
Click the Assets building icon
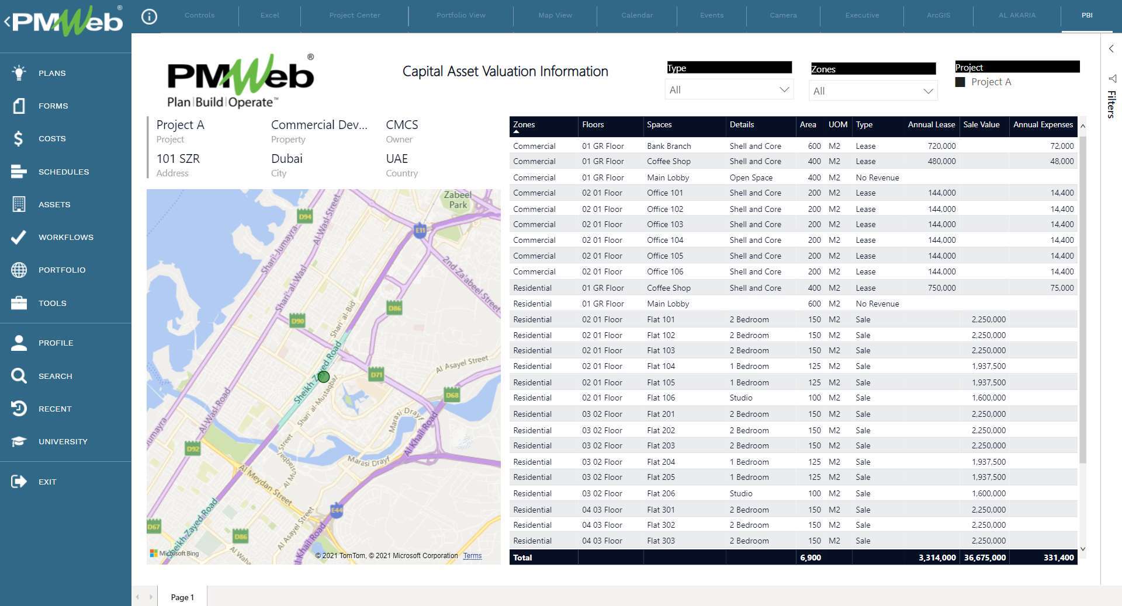(19, 204)
